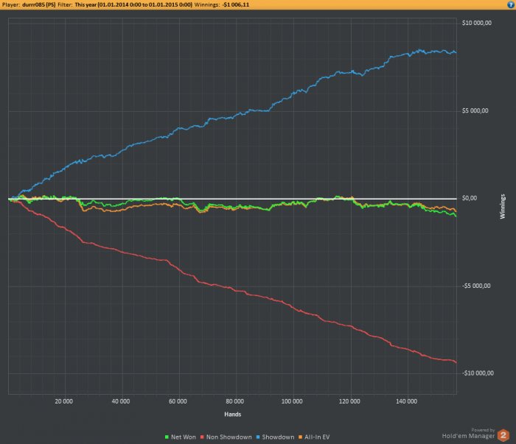Click the orange All-In EV legend swatch
The image size is (516, 444).
(300, 437)
